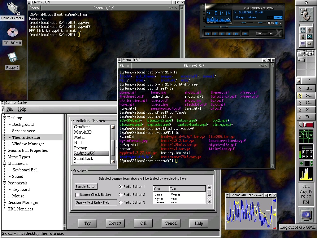Open the File menu in Control Center
Image resolution: width=317 pixels, height=238 pixels.
click(10, 109)
